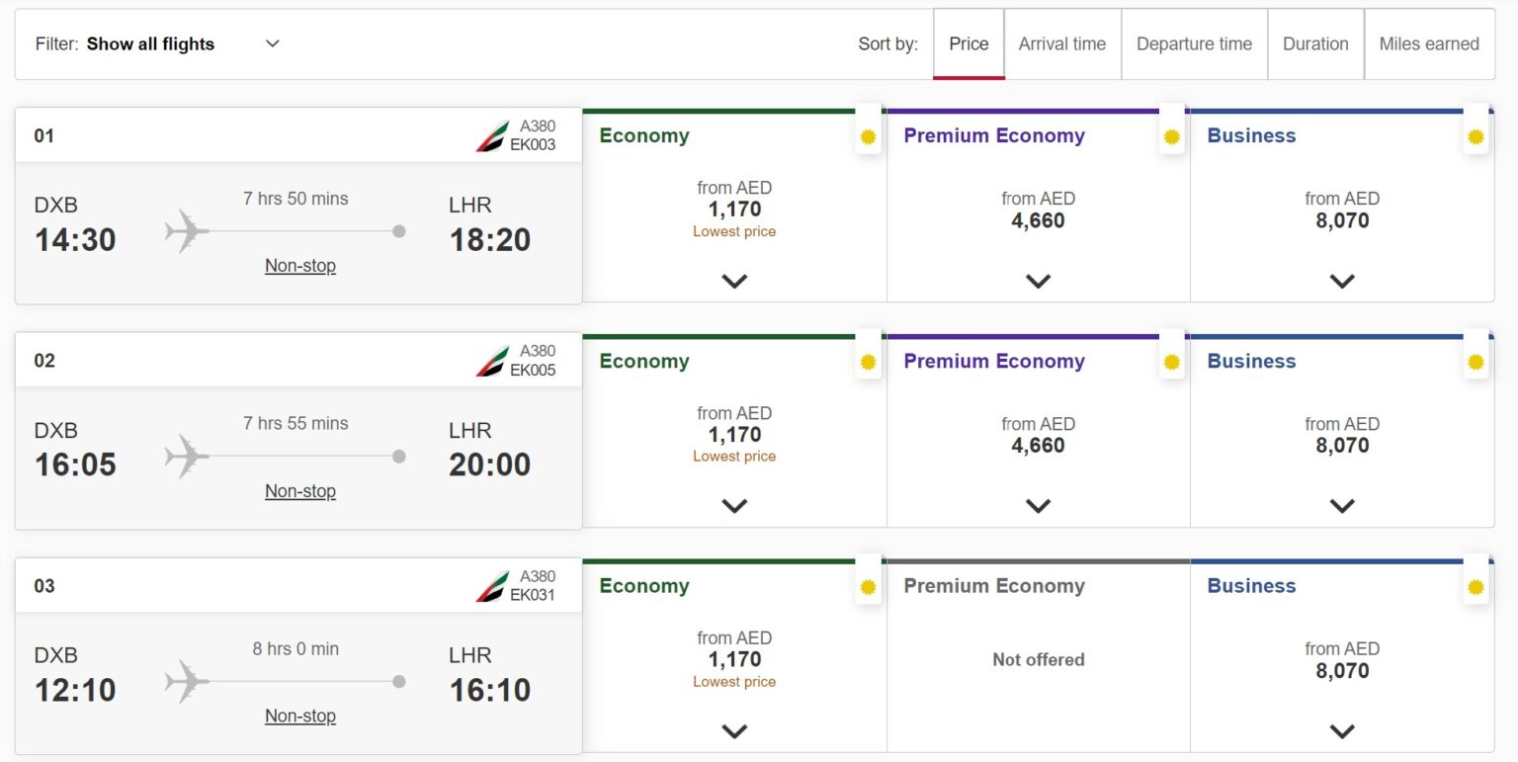Open the Show all flights filter dropdown
This screenshot has width=1518, height=762.
[272, 43]
